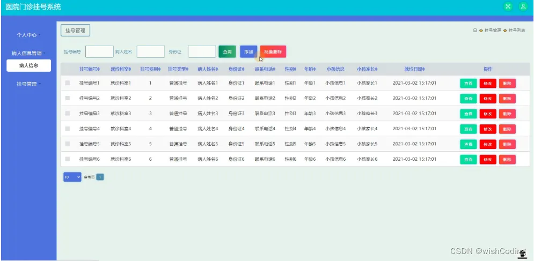This screenshot has width=534, height=261.
Task: Select cell 联系电话2
Action: [x=265, y=98]
